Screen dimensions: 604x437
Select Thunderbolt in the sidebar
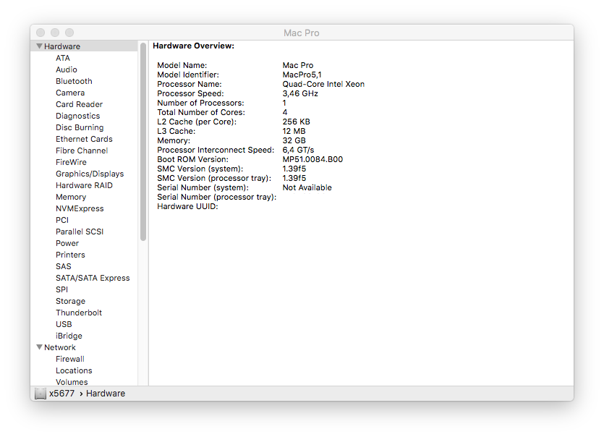pyautogui.click(x=79, y=312)
